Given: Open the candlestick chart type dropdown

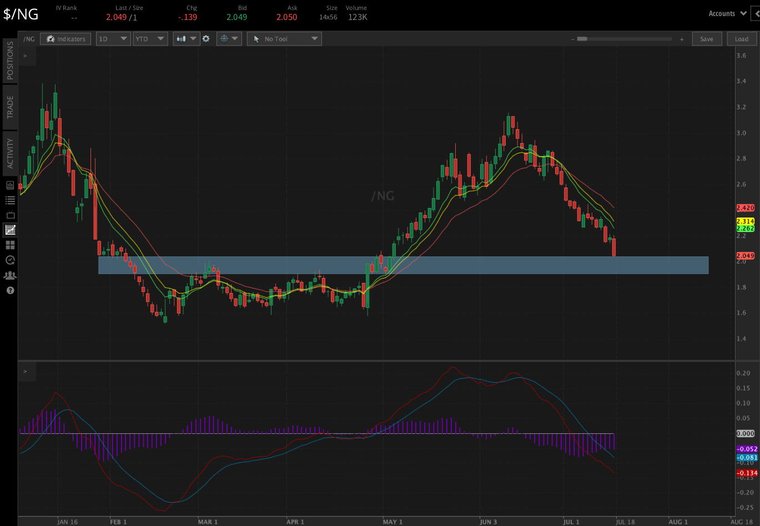Looking at the screenshot, I should tap(187, 39).
